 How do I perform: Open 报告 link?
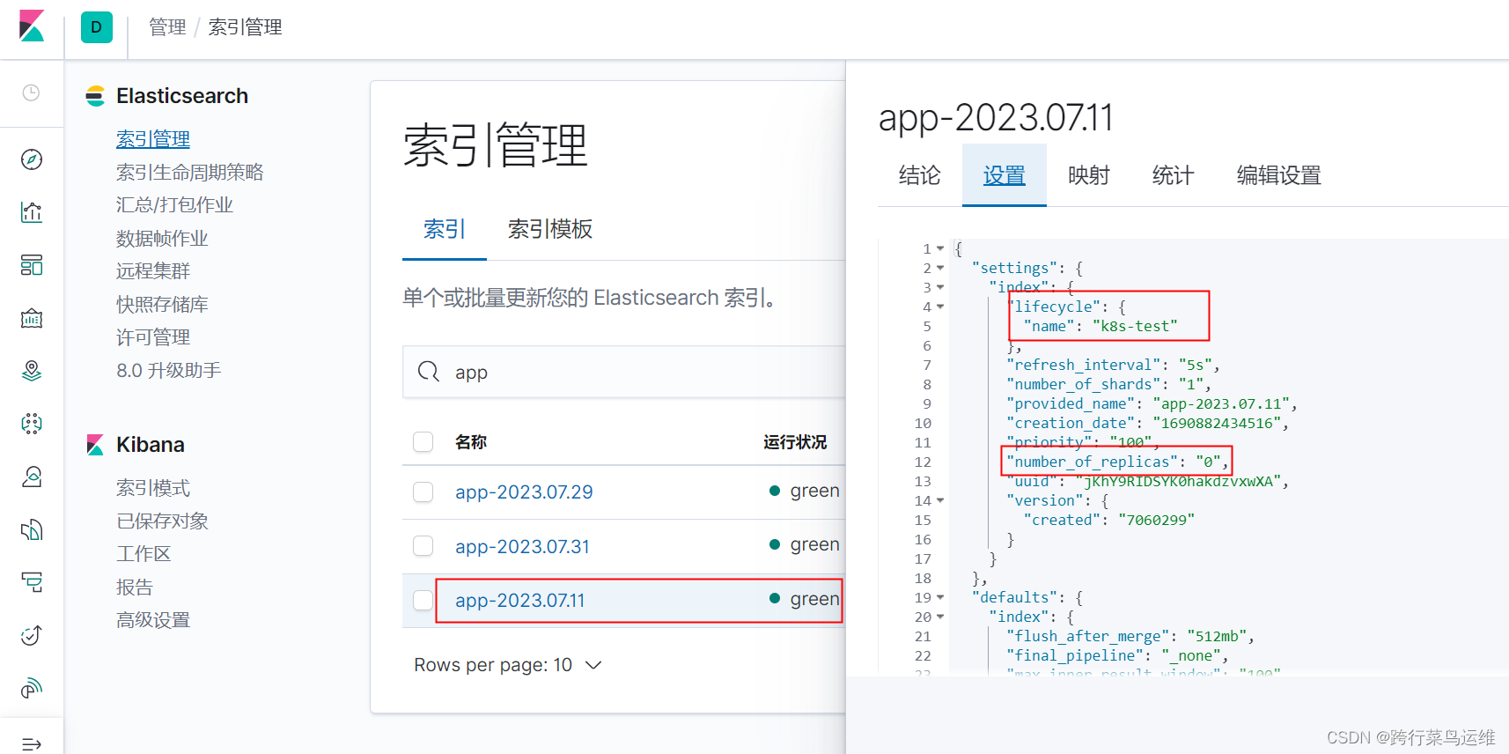tap(135, 588)
